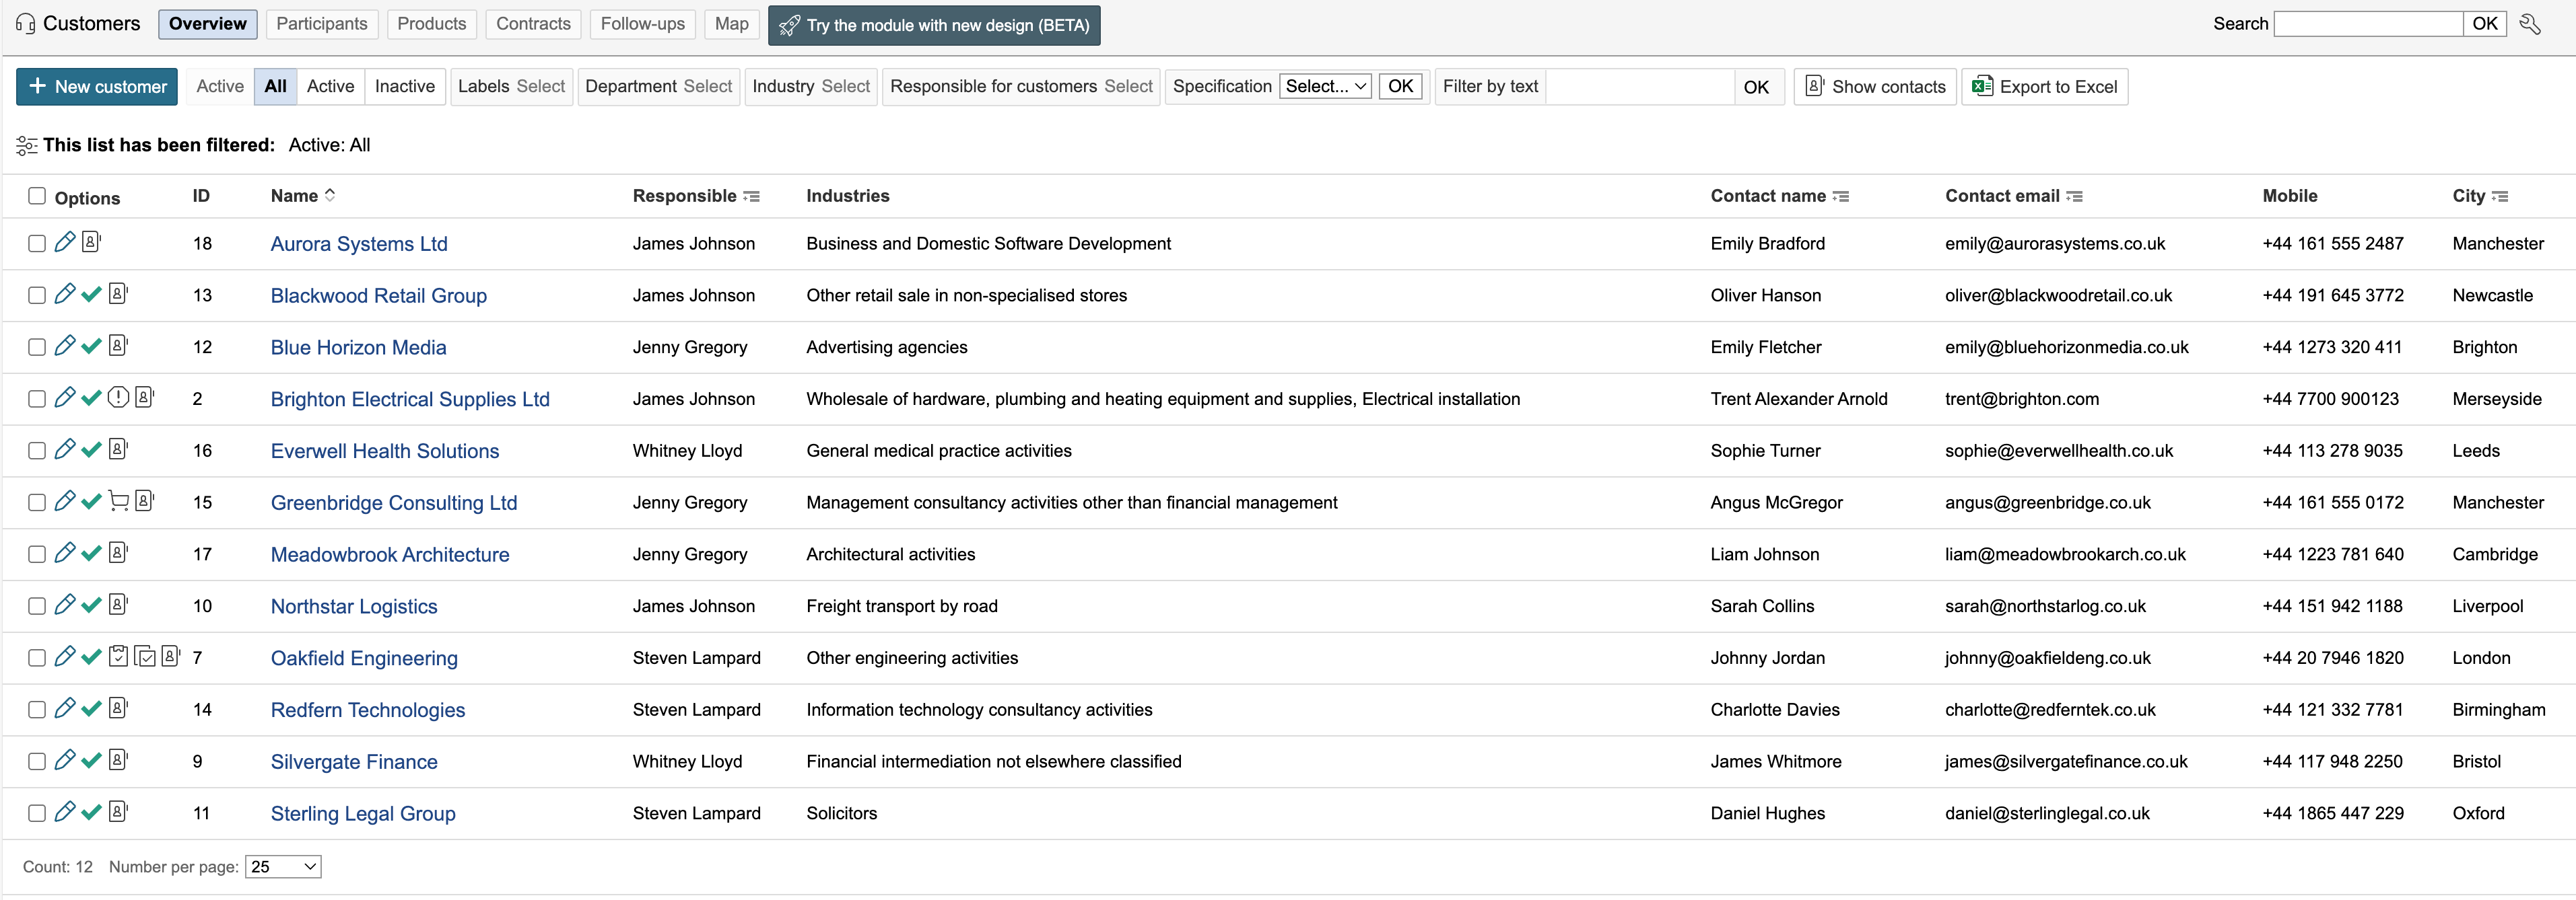Tick the checkbox for Silvergate Finance
The image size is (2576, 900).
[x=37, y=761]
